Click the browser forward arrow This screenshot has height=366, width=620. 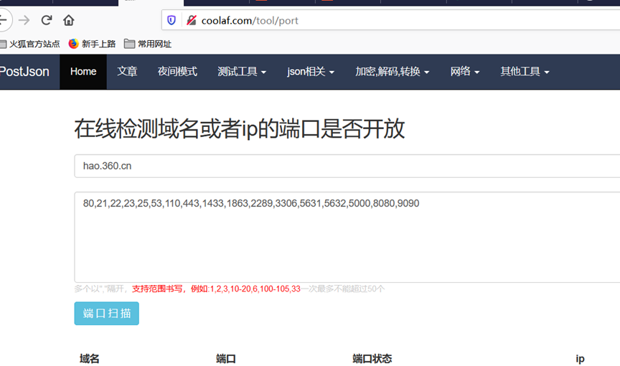pyautogui.click(x=24, y=20)
